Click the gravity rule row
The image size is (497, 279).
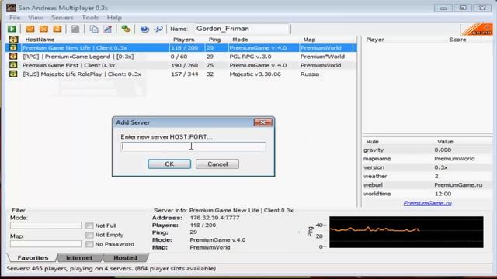coord(427,150)
